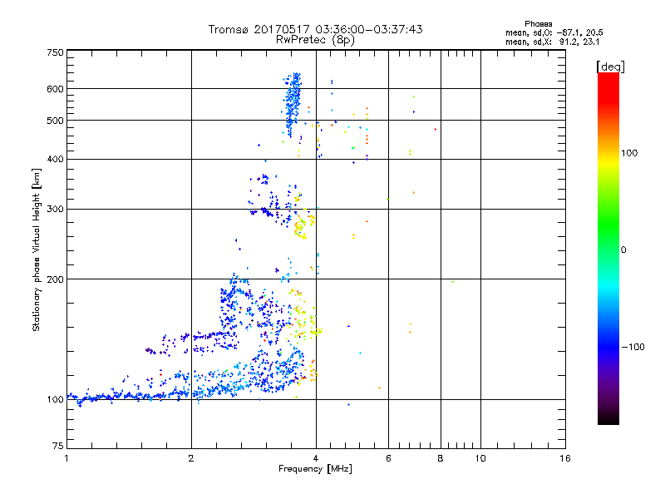Click the green zone of the phase colorbar
665x499 pixels.
tap(608, 225)
